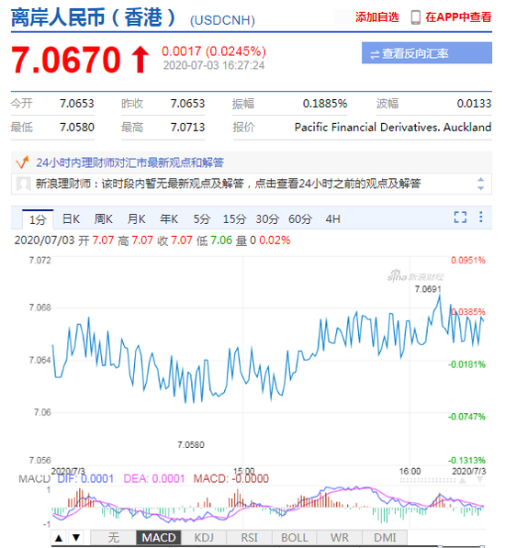Image resolution: width=505 pixels, height=548 pixels.
Task: Select the MACD indicator button
Action: tap(159, 538)
